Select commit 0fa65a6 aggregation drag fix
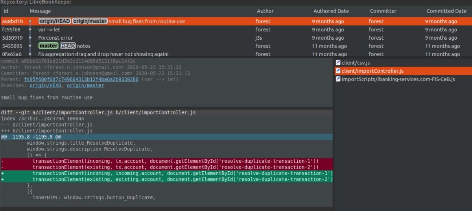 click(236, 54)
